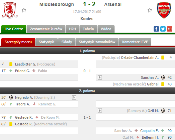Click the Middlesbrough club crest
This screenshot has width=175, height=140.
(x=10, y=10)
